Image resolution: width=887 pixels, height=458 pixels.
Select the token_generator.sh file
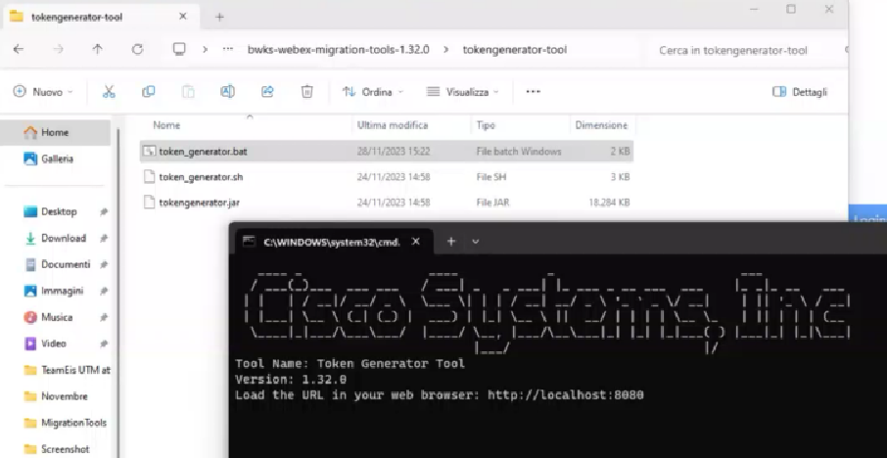[201, 177]
